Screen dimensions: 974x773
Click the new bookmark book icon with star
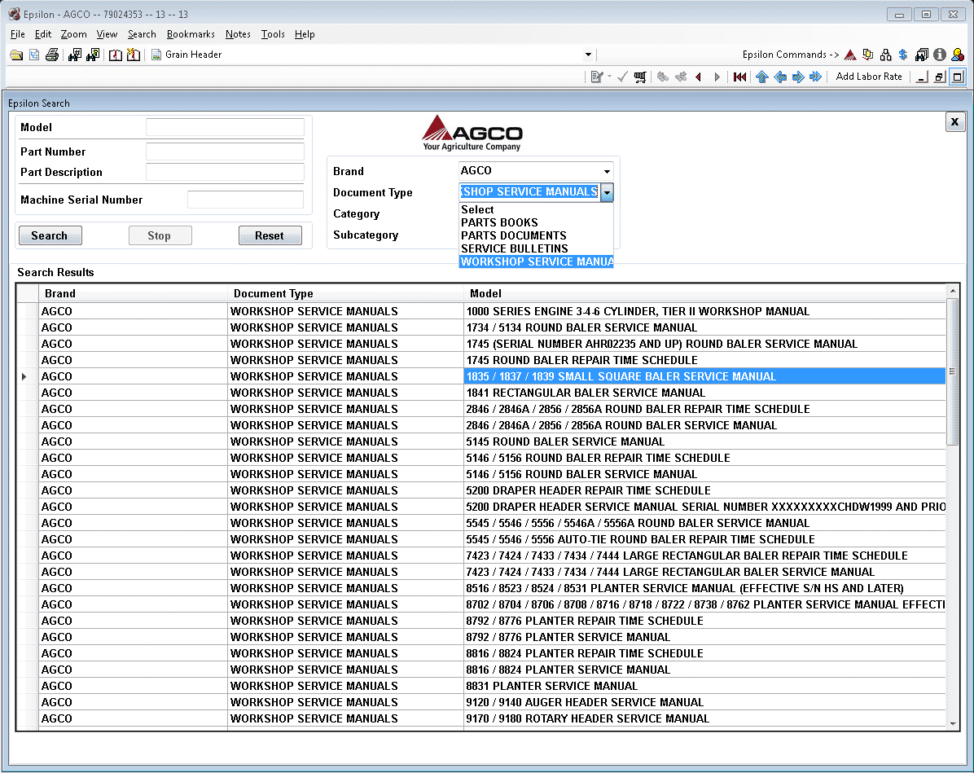tap(133, 55)
